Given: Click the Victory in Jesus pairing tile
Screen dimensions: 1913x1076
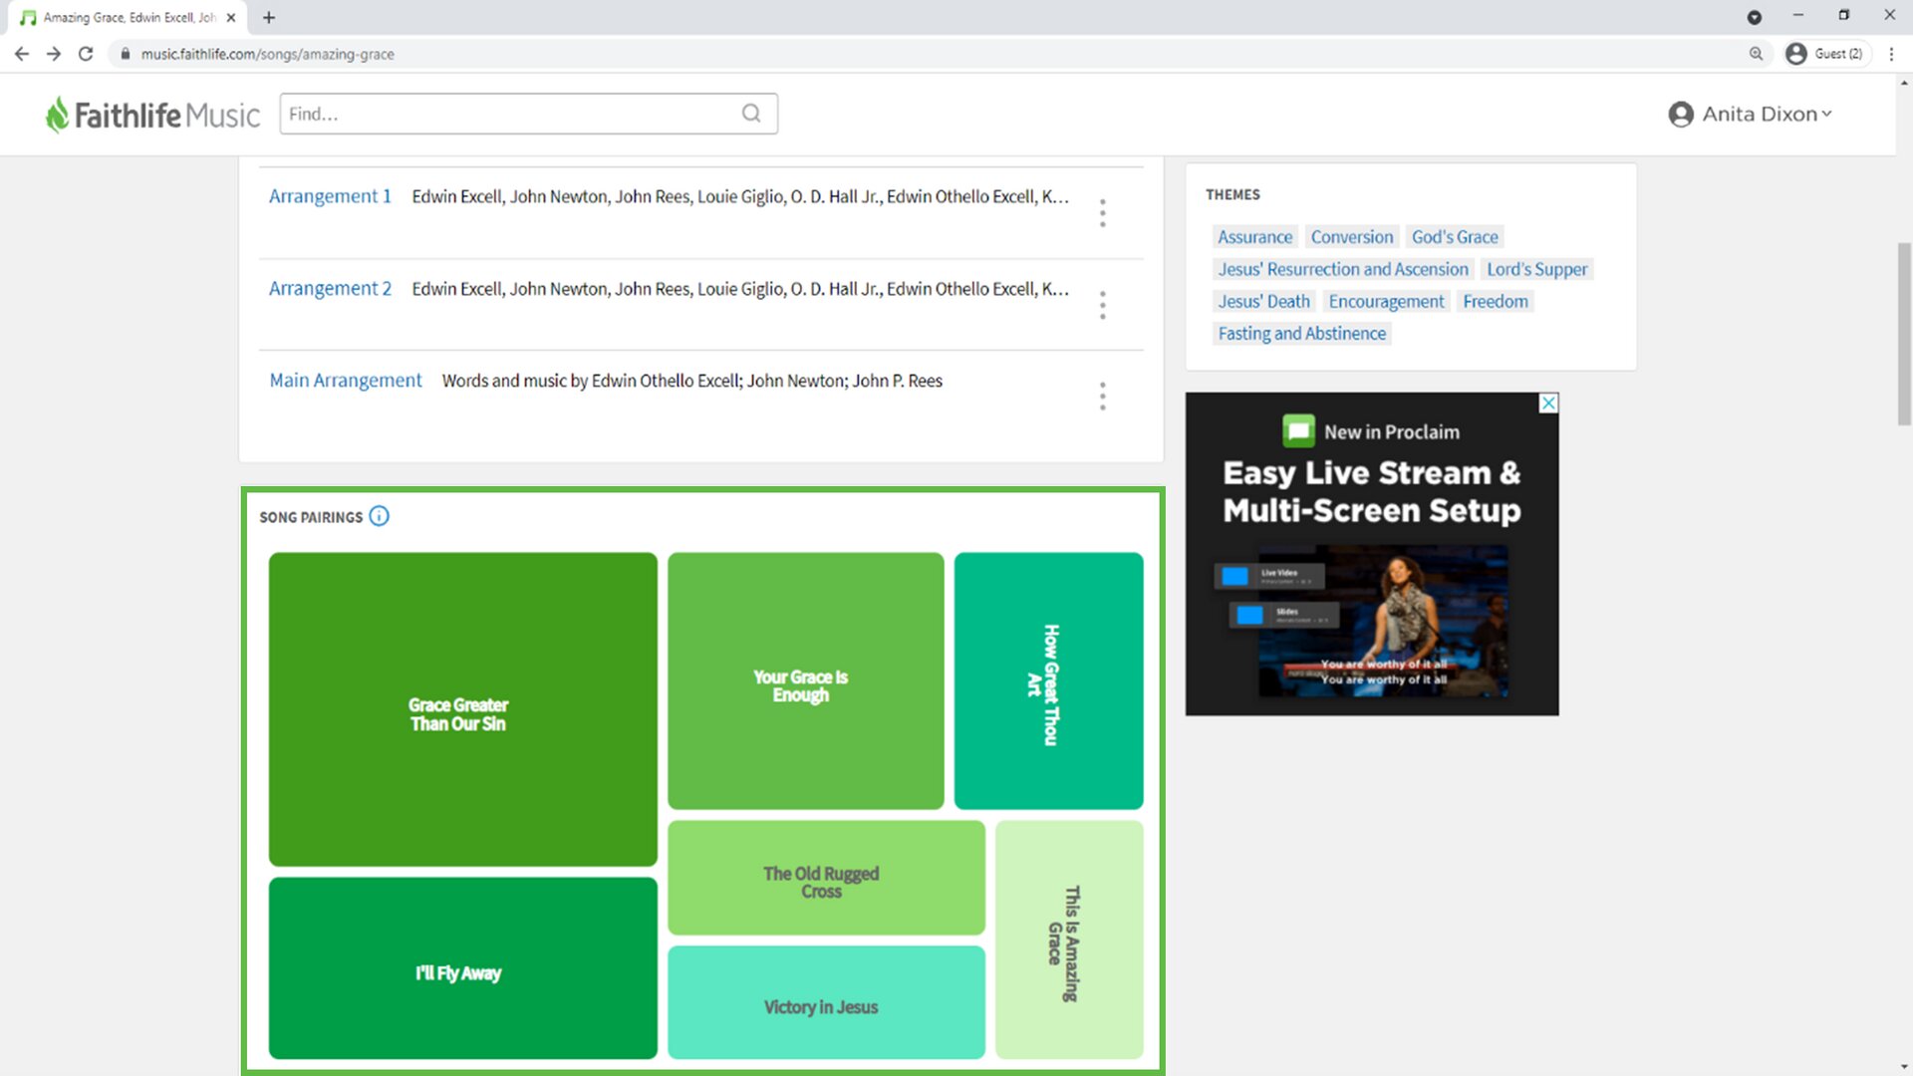Looking at the screenshot, I should click(x=826, y=1002).
